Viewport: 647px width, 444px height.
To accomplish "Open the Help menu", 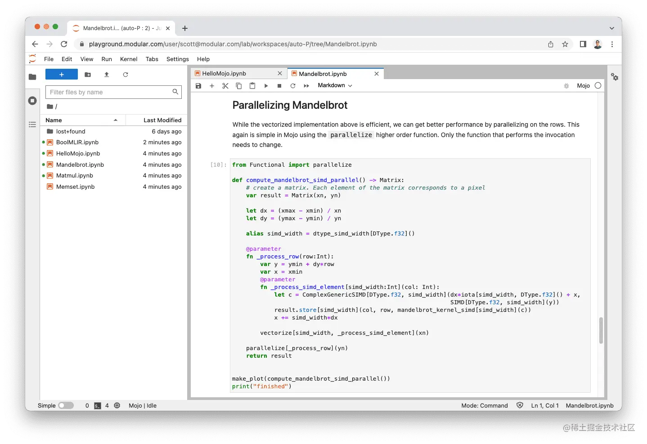I will (203, 59).
